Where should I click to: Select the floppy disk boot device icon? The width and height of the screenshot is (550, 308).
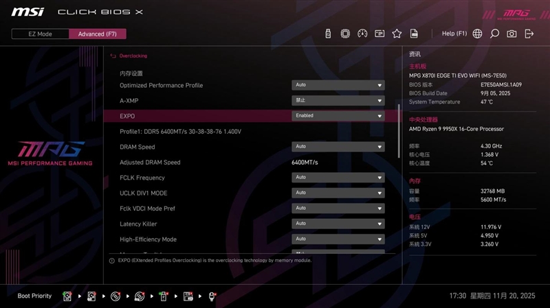pyautogui.click(x=188, y=296)
